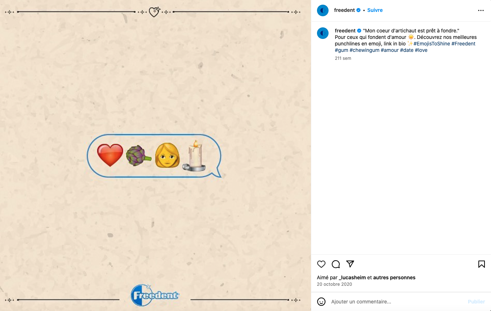The image size is (491, 311).
Task: Show the list of autres personnes likes
Action: click(x=394, y=277)
